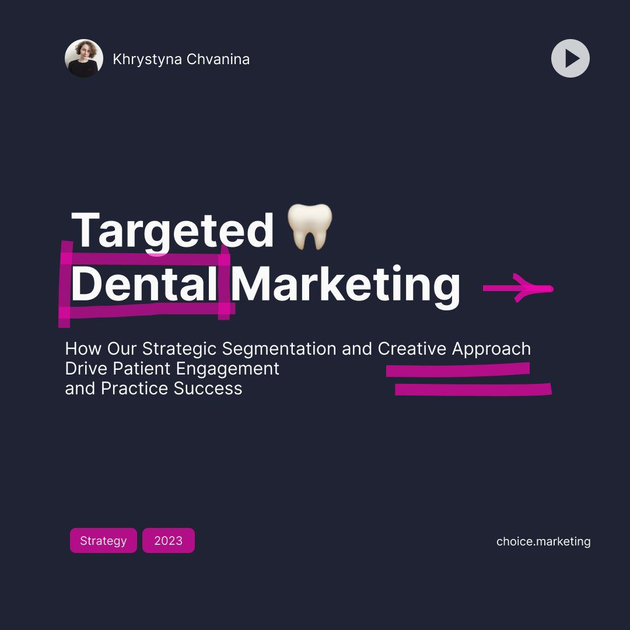The height and width of the screenshot is (630, 630).
Task: Click the and Practice Success line
Action: click(x=153, y=388)
